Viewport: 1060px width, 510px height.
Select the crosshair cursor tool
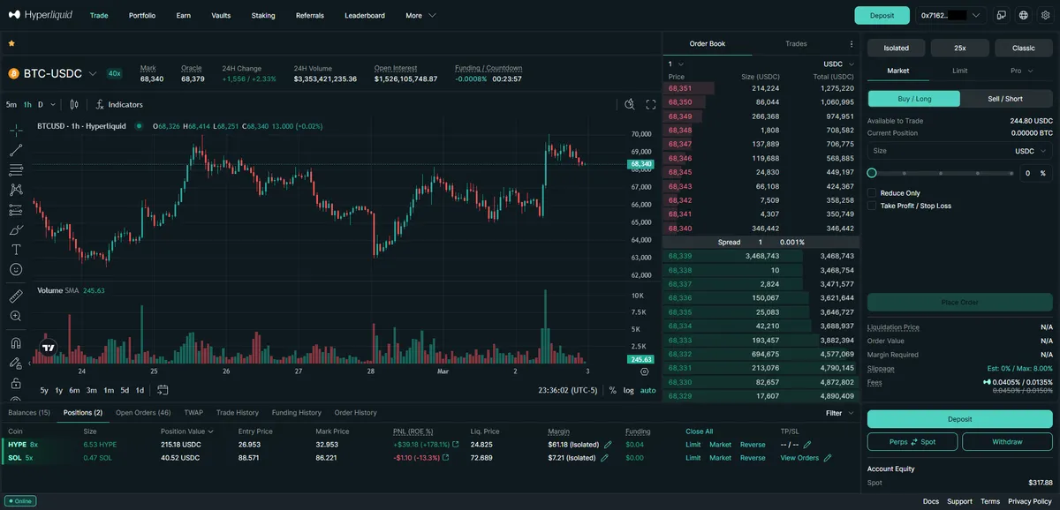(x=16, y=130)
